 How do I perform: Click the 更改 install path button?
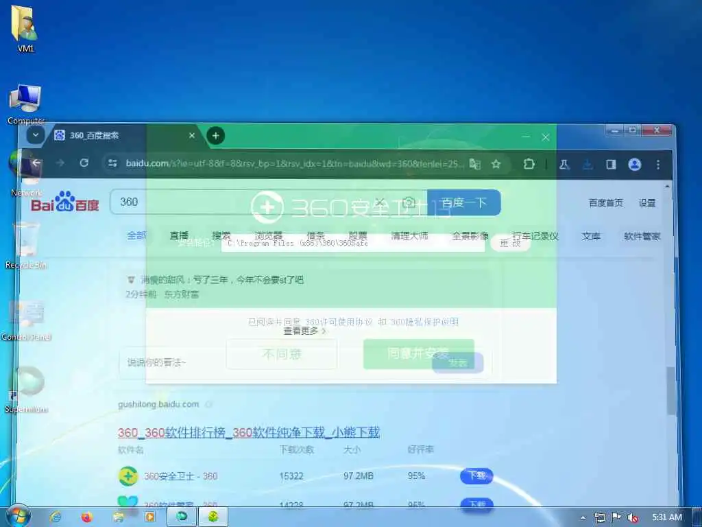[510, 243]
